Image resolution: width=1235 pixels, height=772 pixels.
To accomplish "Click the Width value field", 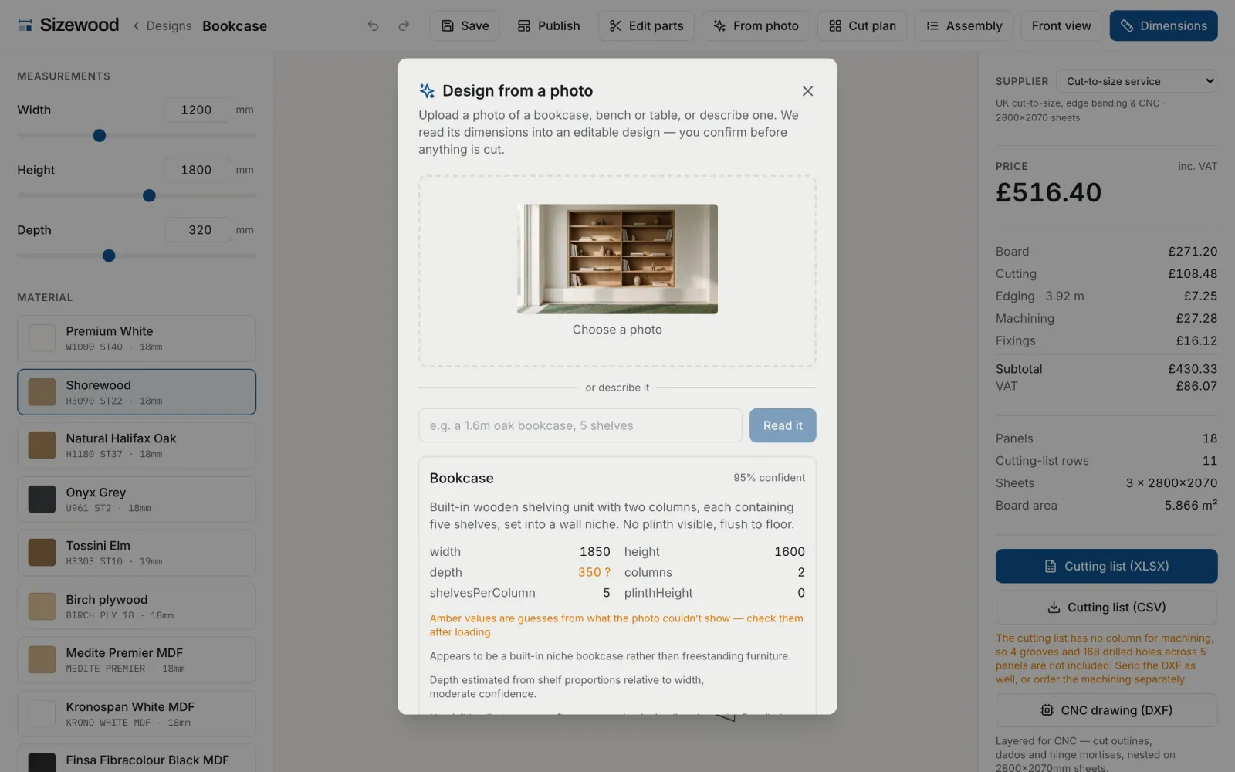I will (x=198, y=110).
